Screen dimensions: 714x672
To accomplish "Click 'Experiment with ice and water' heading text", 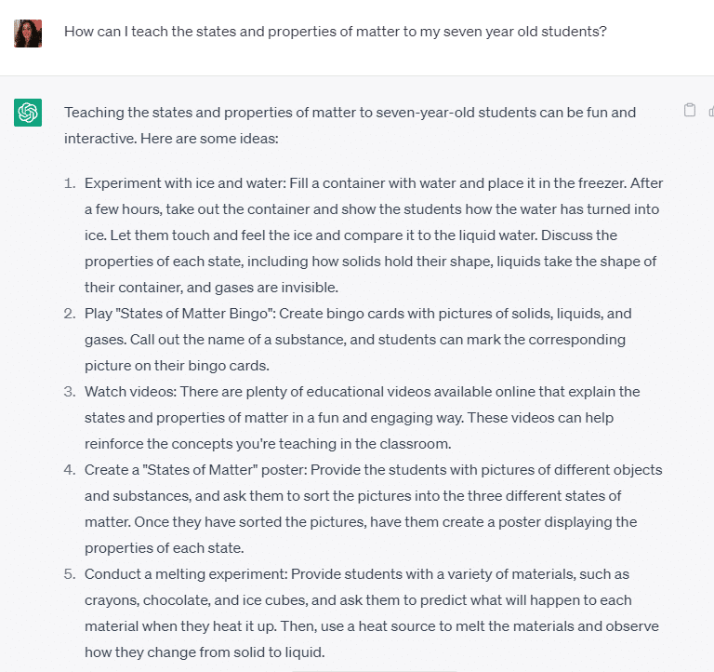I will pyautogui.click(x=185, y=183).
